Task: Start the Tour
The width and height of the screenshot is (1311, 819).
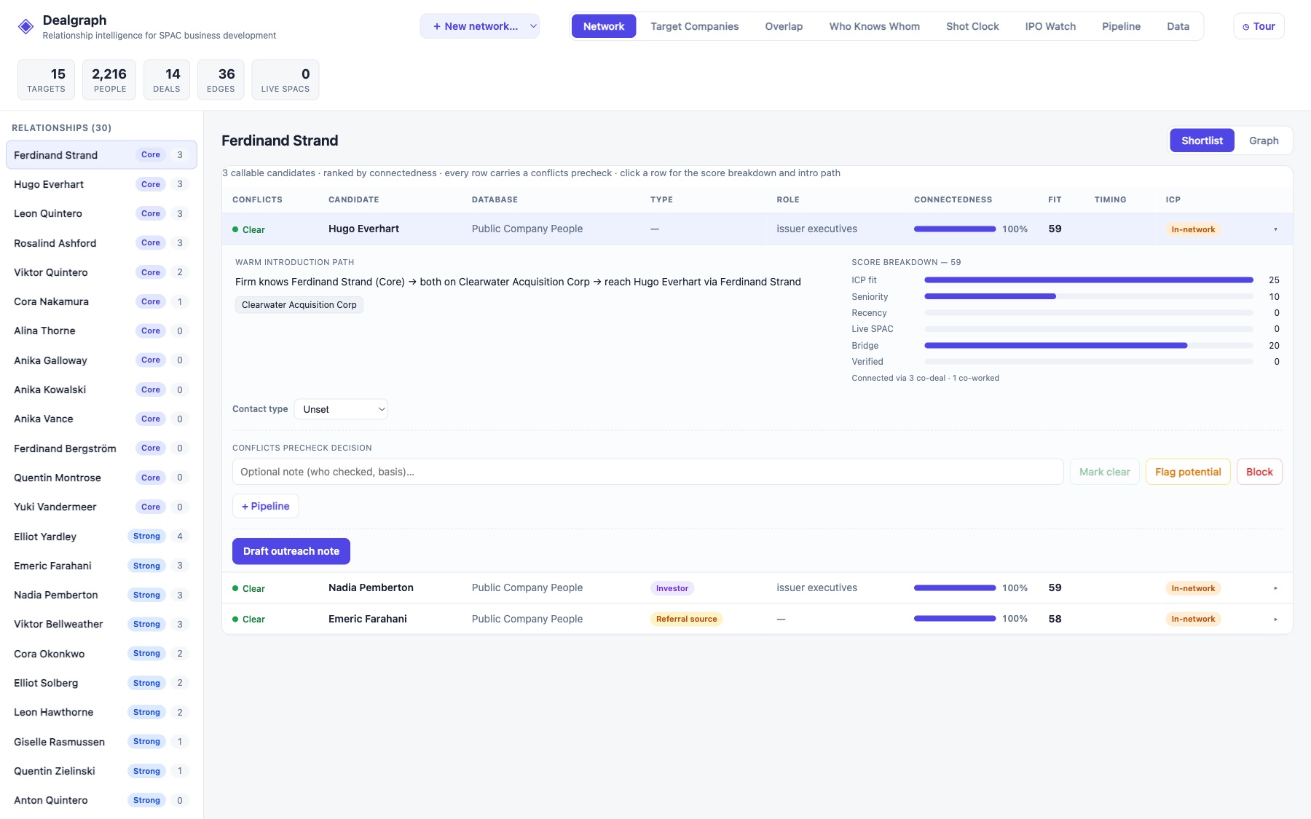Action: (x=1259, y=26)
